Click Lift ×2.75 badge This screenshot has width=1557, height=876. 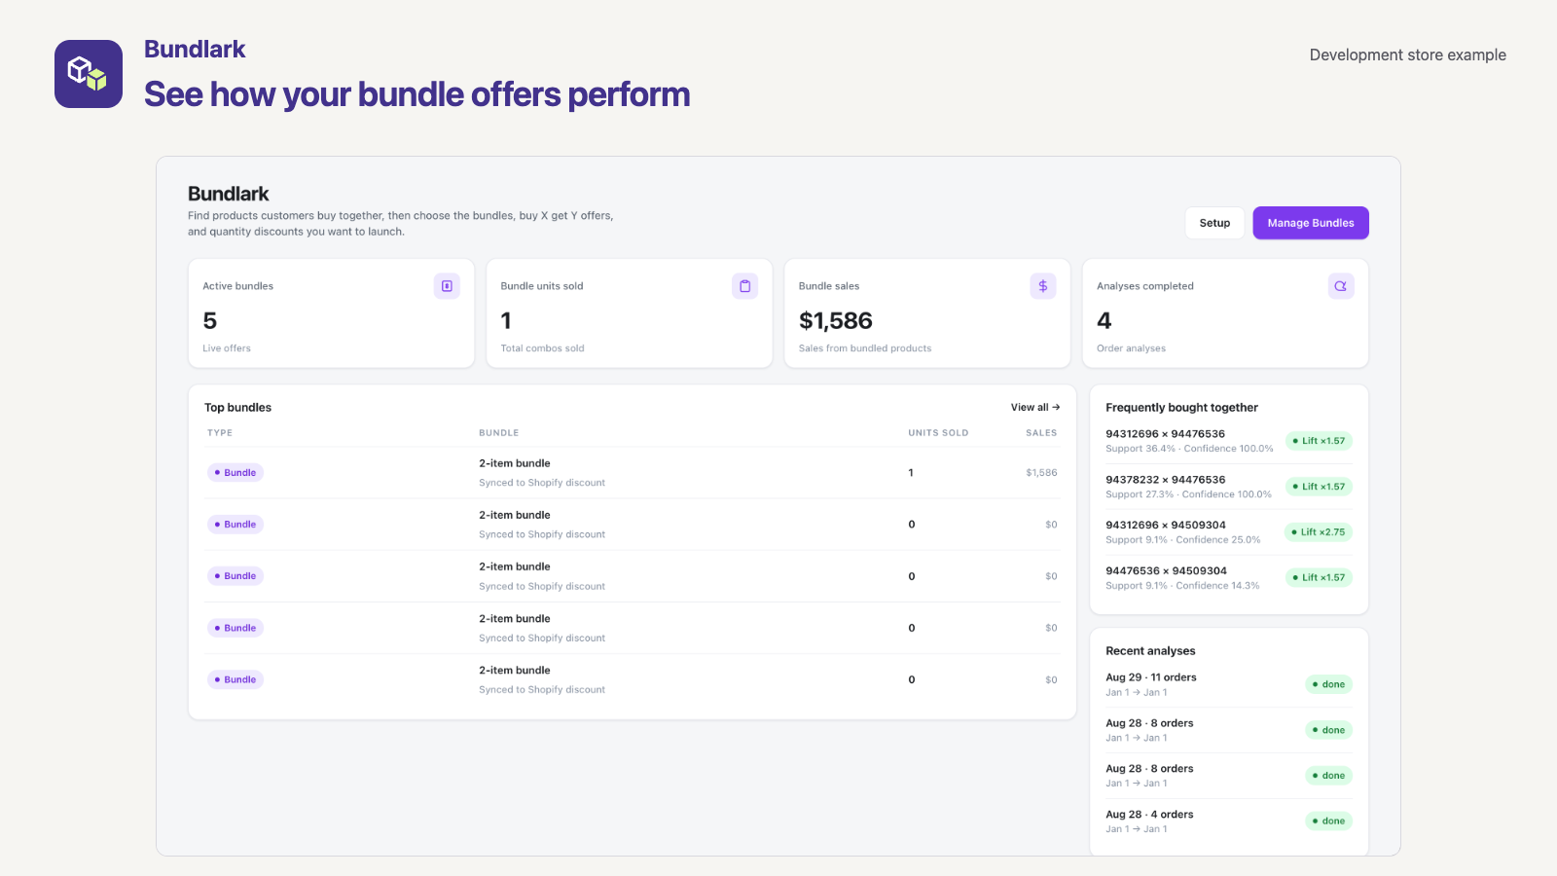click(1319, 532)
